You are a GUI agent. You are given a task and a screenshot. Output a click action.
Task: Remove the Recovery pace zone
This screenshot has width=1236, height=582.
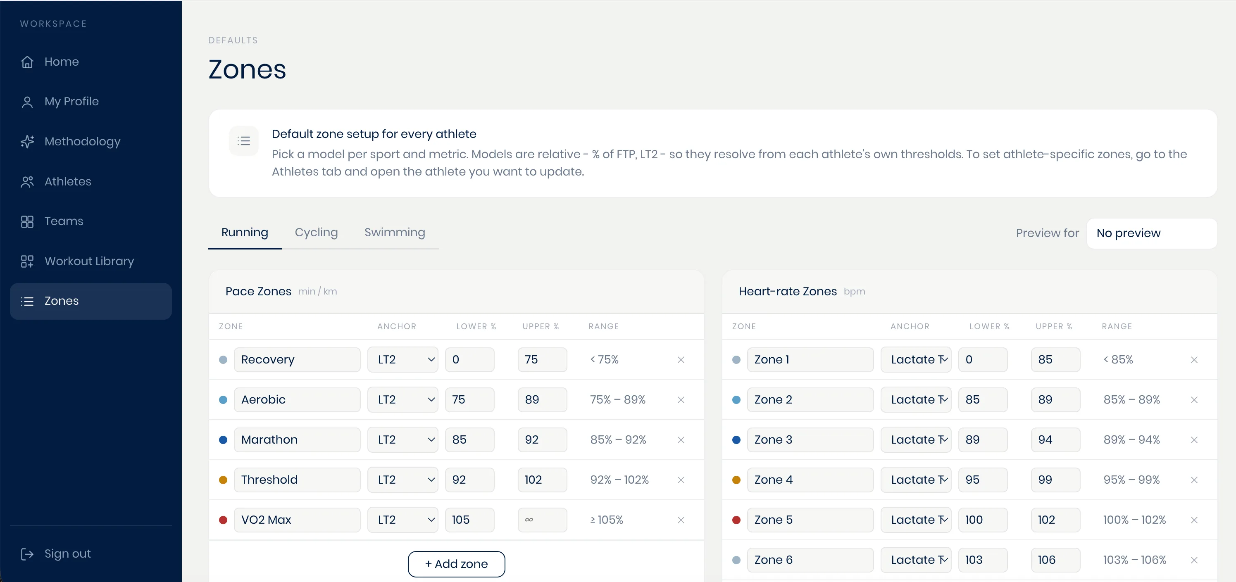tap(681, 359)
